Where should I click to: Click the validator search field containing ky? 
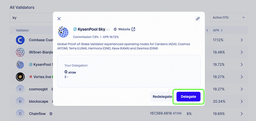(31, 18)
